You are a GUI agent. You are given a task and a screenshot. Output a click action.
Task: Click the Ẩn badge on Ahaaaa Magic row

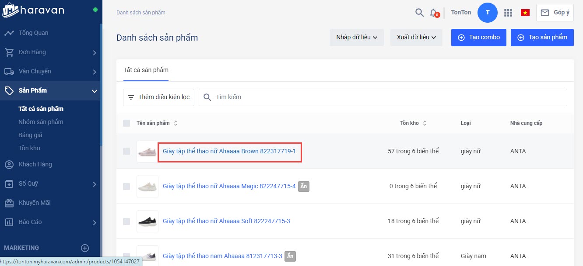tap(304, 187)
